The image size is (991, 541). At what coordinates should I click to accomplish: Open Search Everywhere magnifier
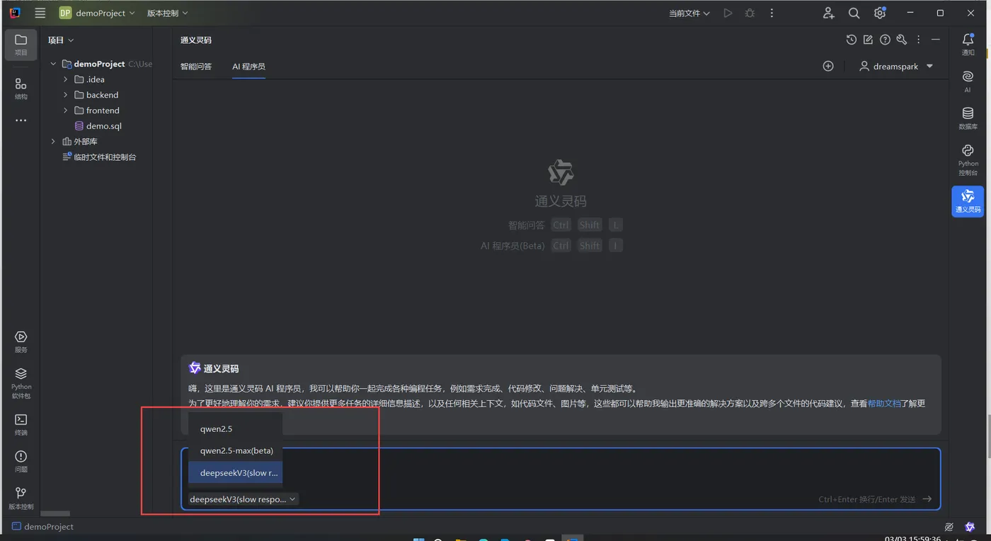854,13
